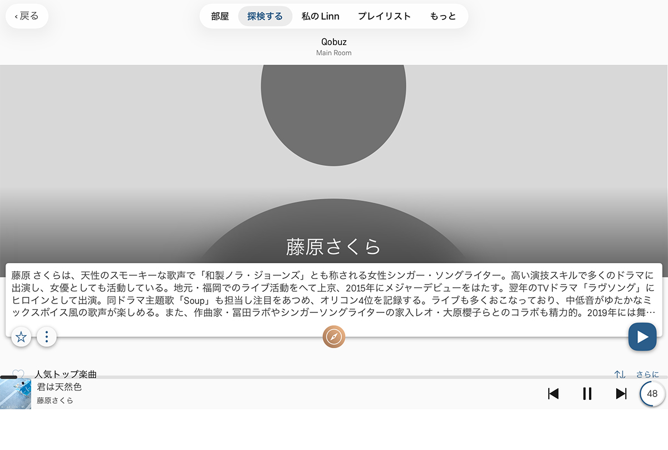Select the Main Room label
Viewport: 668px width, 450px height.
334,53
